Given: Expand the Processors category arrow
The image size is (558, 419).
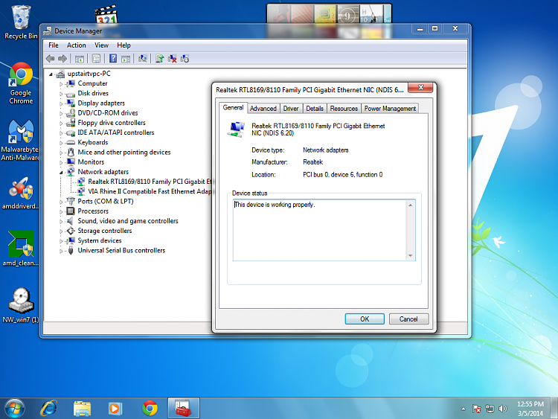Looking at the screenshot, I should (x=61, y=212).
